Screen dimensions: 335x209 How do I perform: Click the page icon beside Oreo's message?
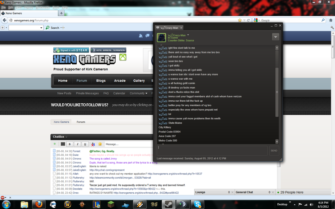[54, 192]
